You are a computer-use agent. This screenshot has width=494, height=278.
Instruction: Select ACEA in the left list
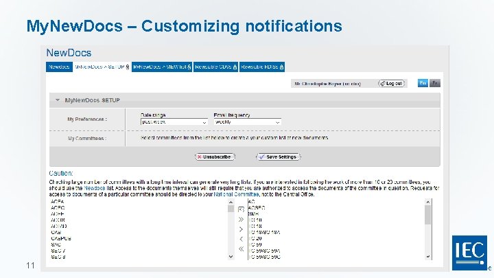click(x=58, y=202)
